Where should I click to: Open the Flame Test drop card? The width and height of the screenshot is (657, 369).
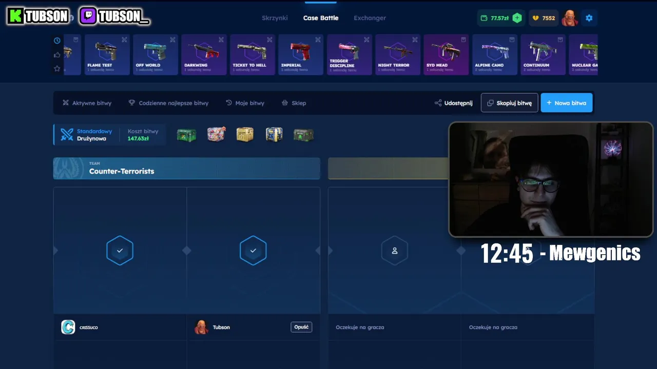(107, 55)
